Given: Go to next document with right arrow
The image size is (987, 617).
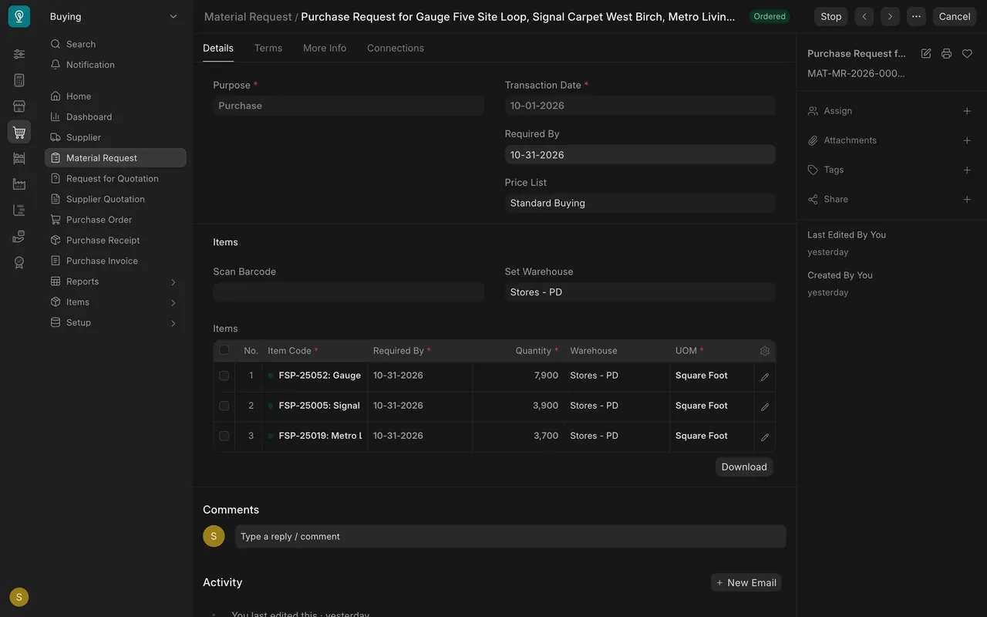Looking at the screenshot, I should click(890, 16).
